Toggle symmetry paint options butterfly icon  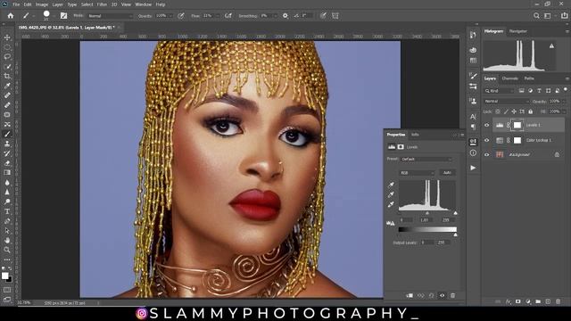335,16
